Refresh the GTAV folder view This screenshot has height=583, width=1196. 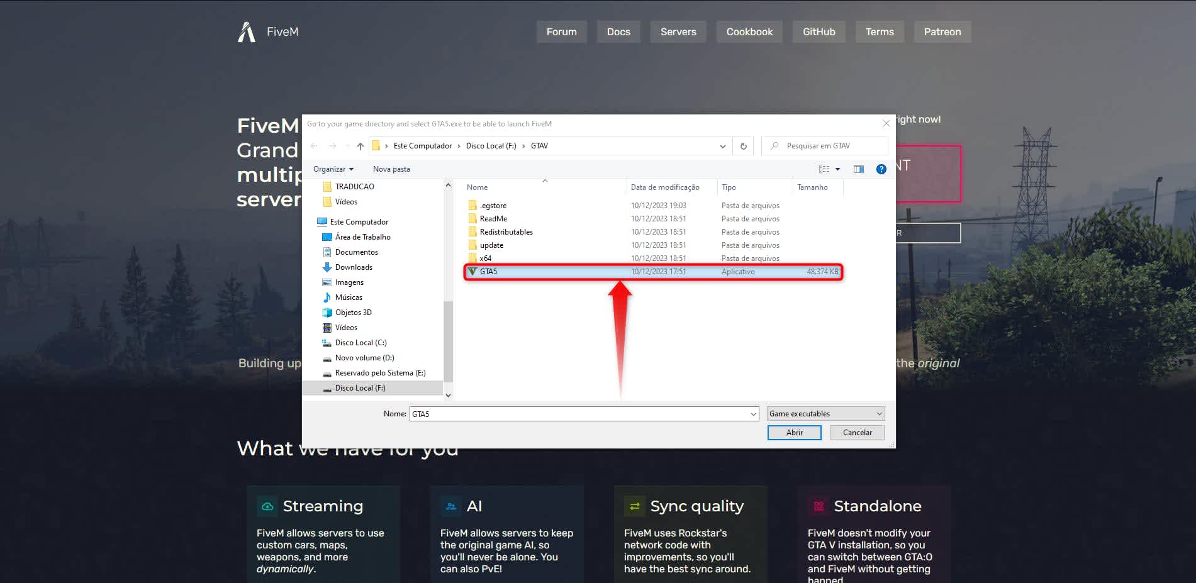click(744, 146)
